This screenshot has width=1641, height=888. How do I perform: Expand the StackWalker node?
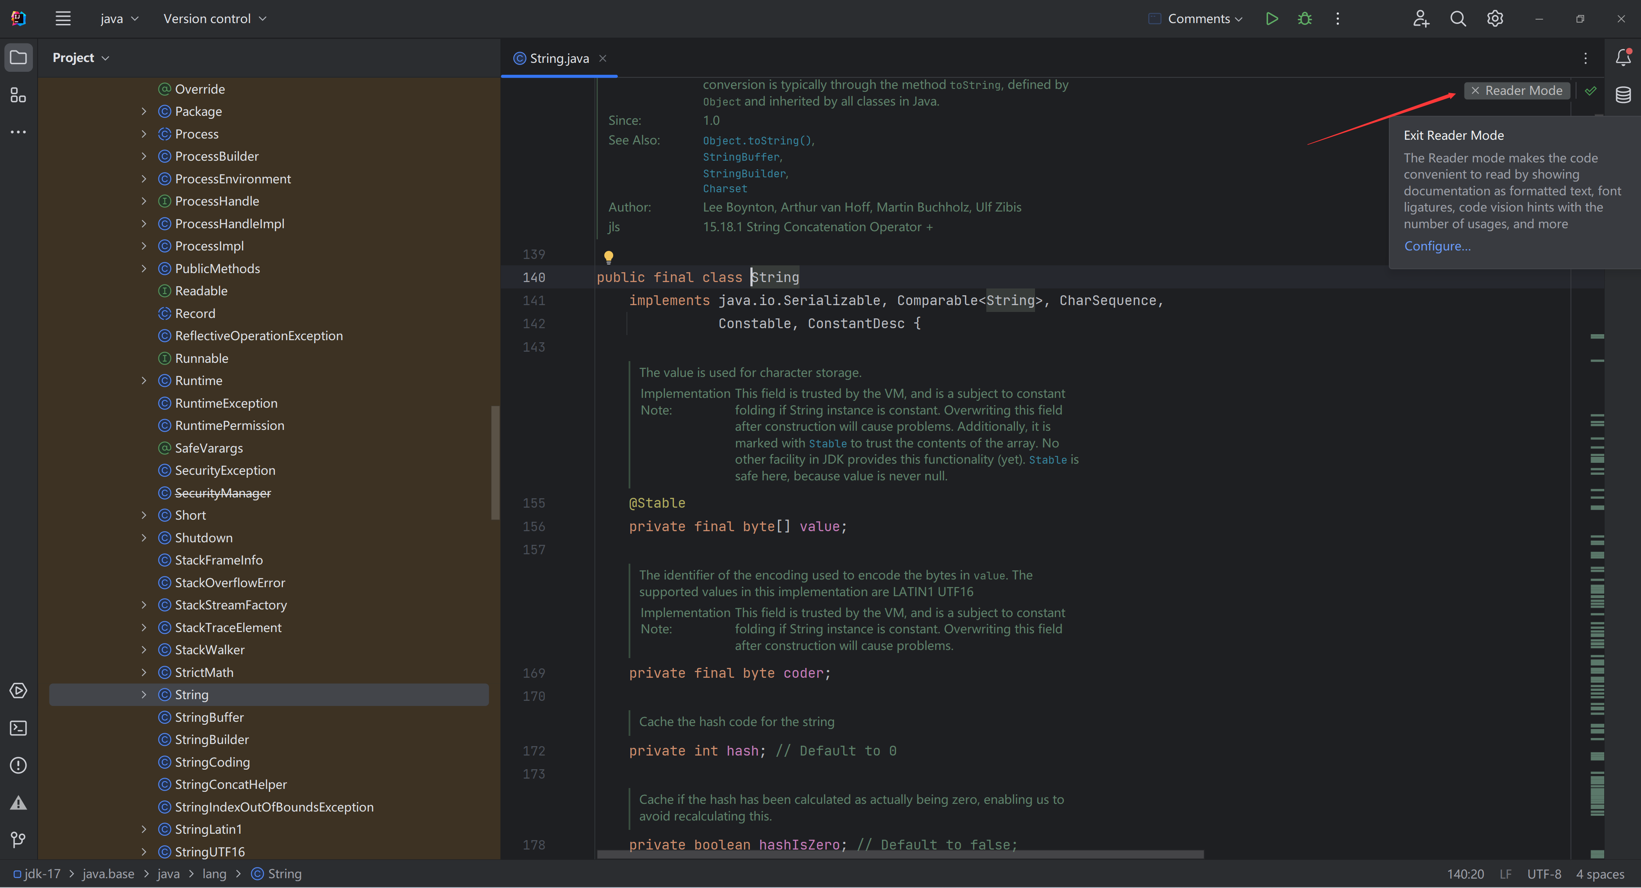click(x=144, y=650)
